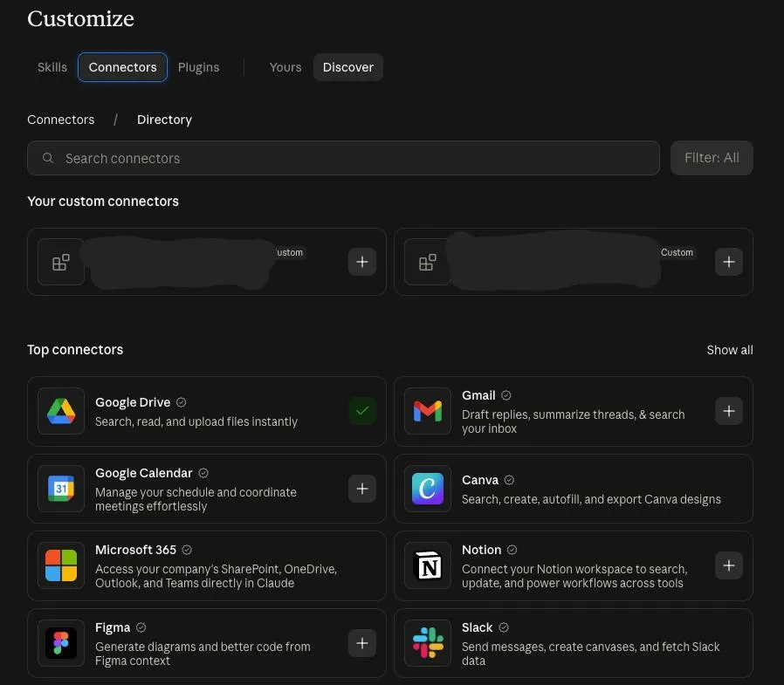Click the Google Calendar logo icon

point(61,488)
